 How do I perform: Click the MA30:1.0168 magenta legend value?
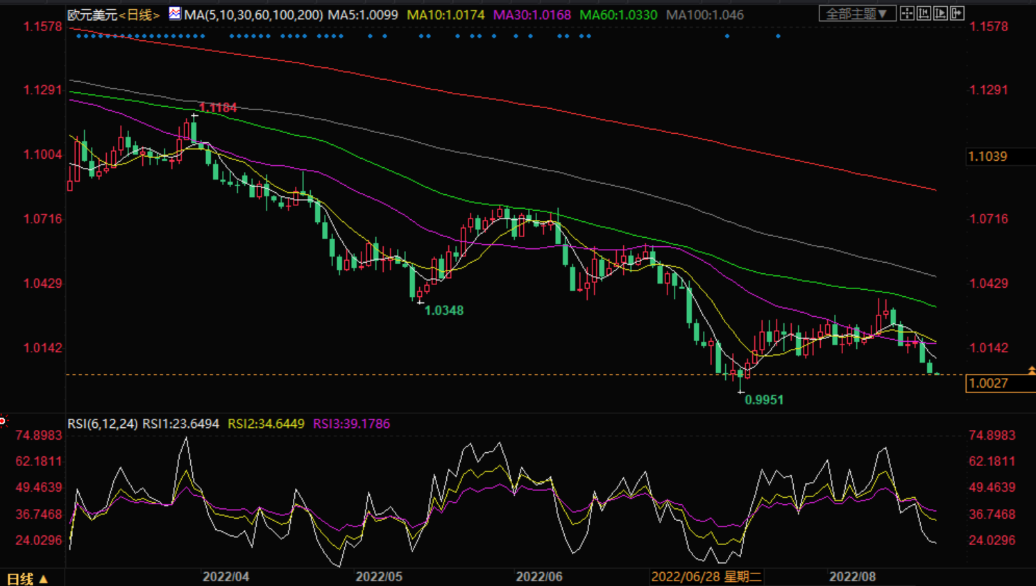[x=532, y=15]
